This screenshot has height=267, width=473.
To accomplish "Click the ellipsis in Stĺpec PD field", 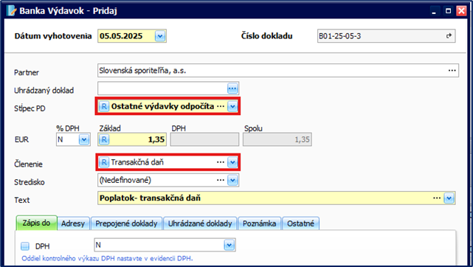I will [221, 106].
